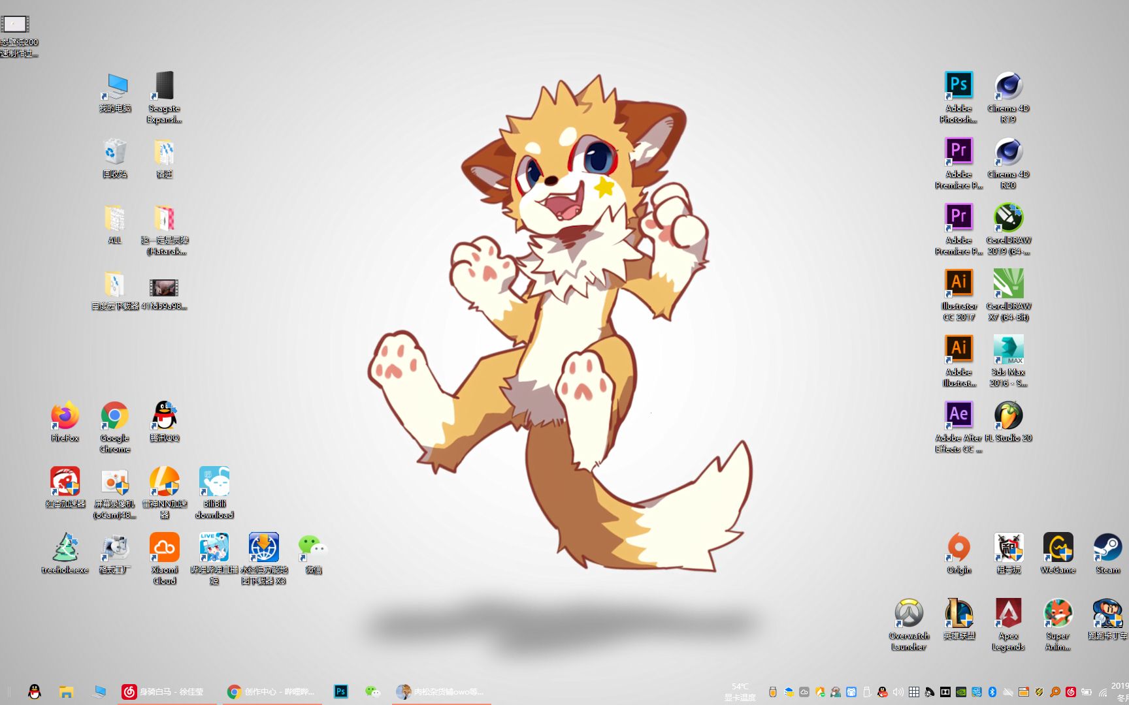Select 百度云下载器 folder
1129x705 pixels.
[114, 290]
